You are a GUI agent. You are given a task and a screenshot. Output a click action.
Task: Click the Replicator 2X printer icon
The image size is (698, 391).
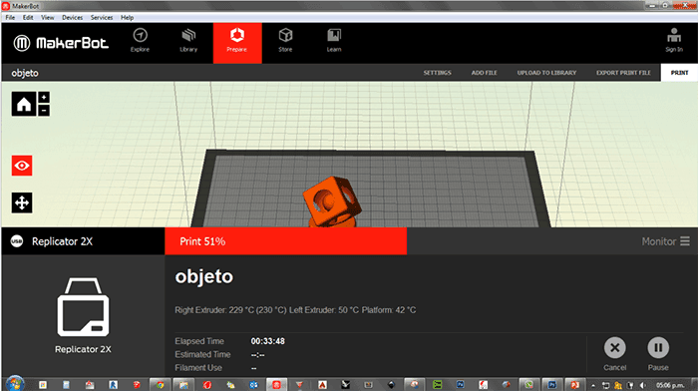pos(83,307)
